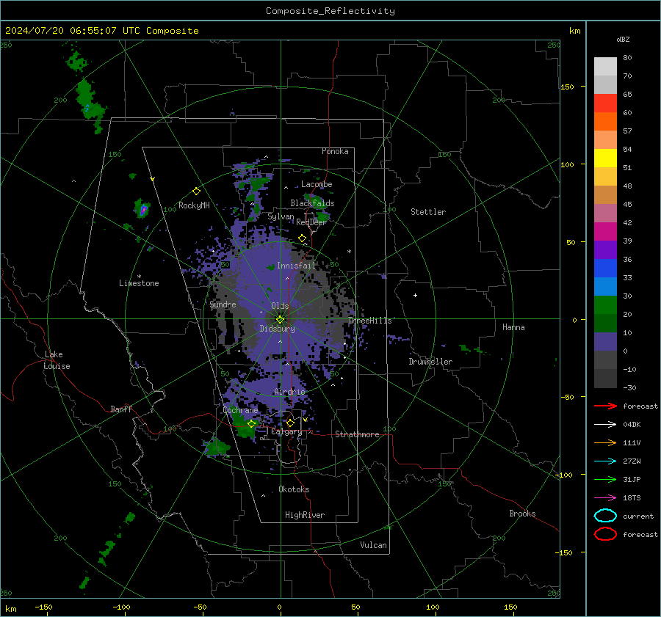Click the Cochrane town label

240,410
